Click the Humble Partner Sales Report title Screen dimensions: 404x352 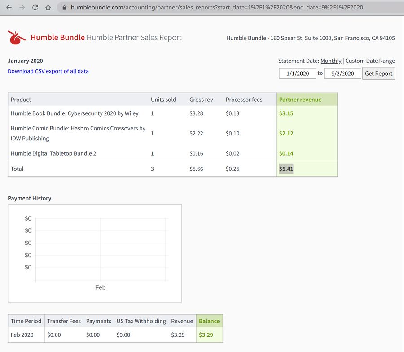(134, 38)
